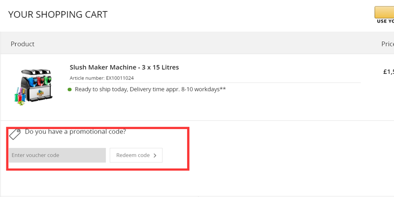This screenshot has width=394, height=197.
Task: Click the YOUR SHOPPING CART heading
Action: click(58, 14)
